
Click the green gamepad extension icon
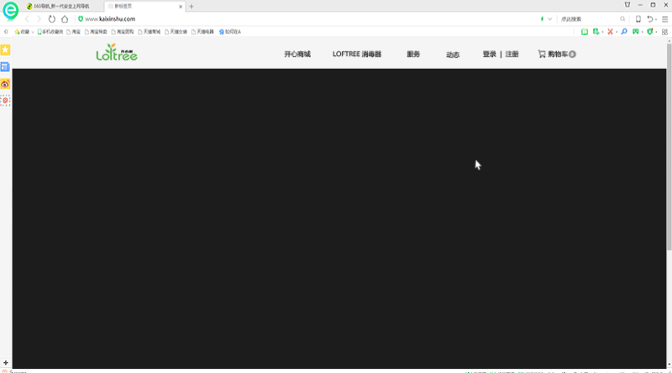(636, 32)
